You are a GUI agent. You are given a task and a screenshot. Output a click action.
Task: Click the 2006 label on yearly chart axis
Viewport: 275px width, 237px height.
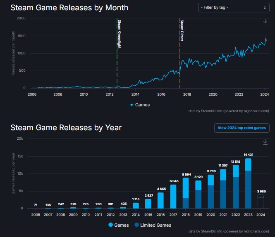point(36,215)
